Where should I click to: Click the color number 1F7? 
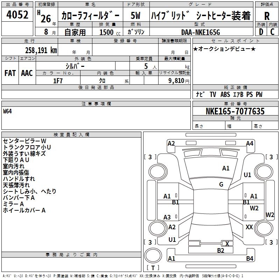tap(58, 81)
